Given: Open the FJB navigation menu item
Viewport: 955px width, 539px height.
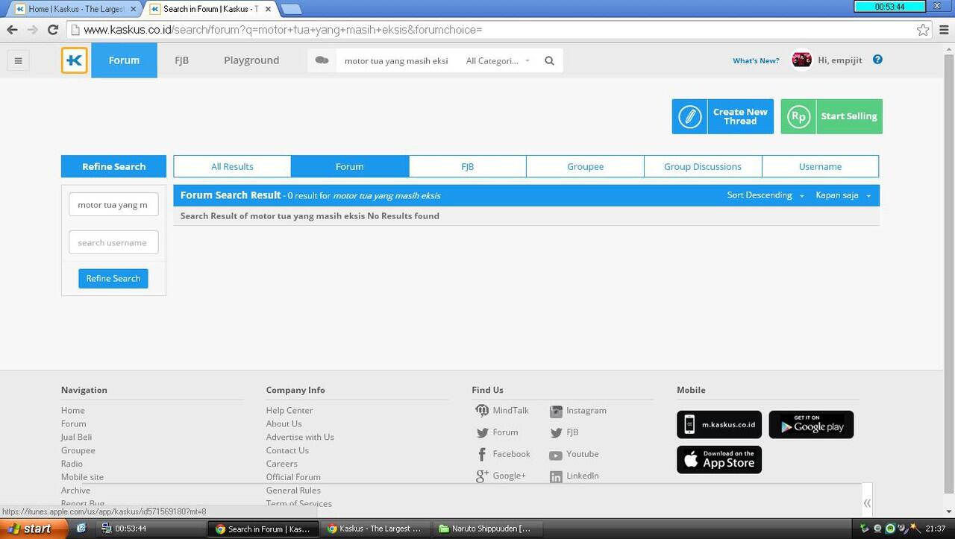Looking at the screenshot, I should tap(181, 60).
